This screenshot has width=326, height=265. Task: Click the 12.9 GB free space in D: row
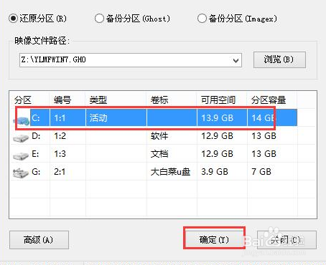click(217, 136)
